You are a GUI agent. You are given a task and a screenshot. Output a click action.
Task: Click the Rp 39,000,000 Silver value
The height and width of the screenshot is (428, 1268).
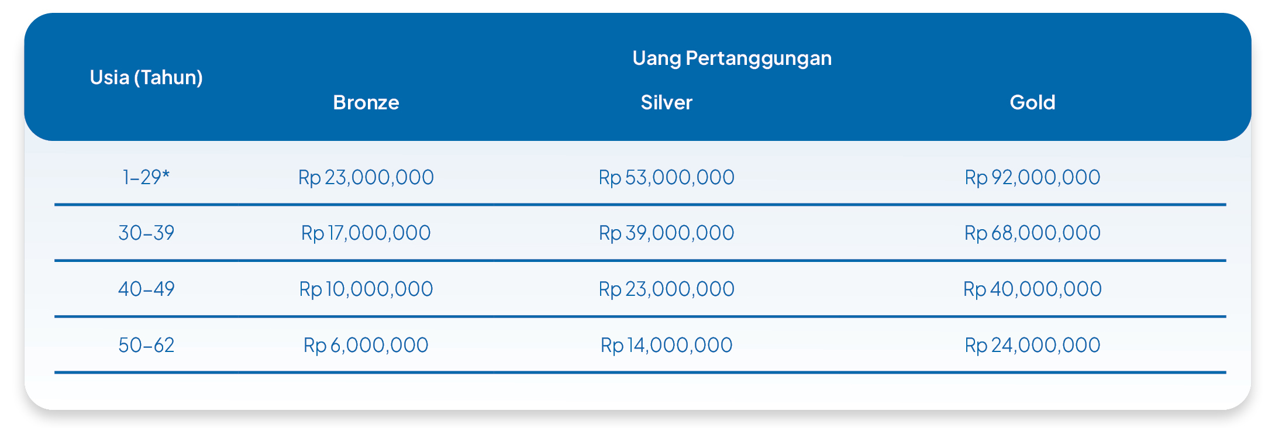pos(666,233)
